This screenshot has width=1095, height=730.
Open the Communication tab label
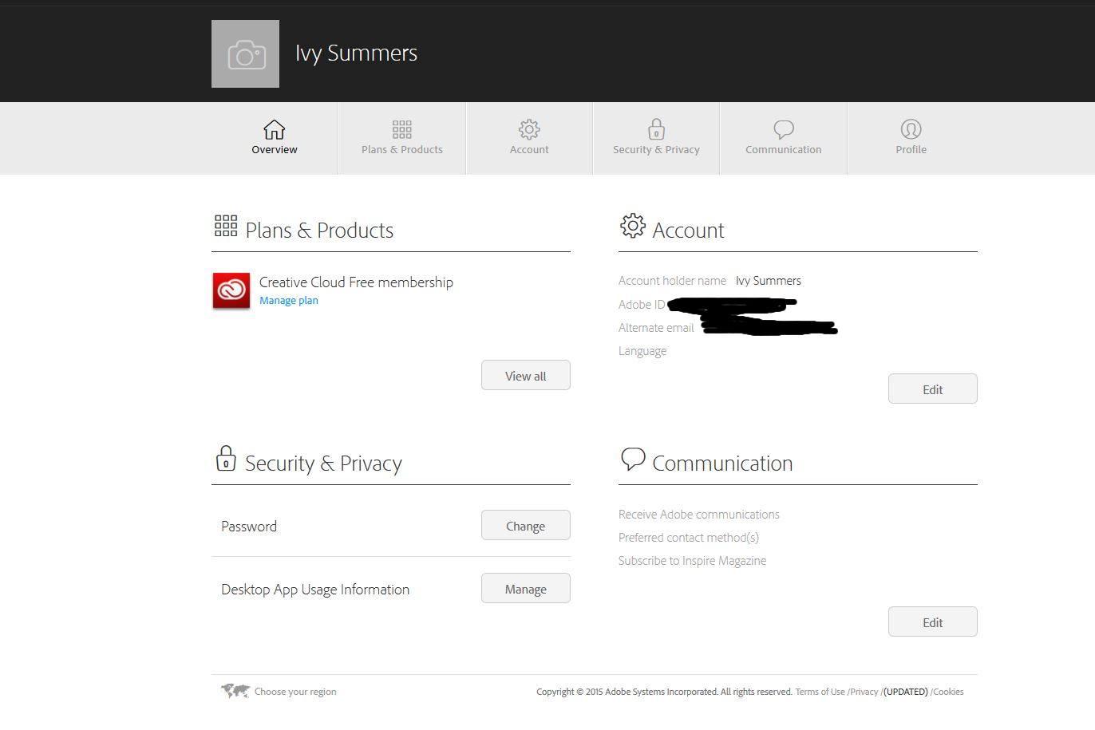pyautogui.click(x=784, y=149)
